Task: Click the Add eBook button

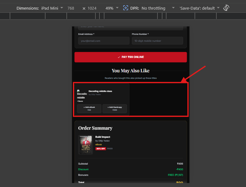Action: point(89,108)
